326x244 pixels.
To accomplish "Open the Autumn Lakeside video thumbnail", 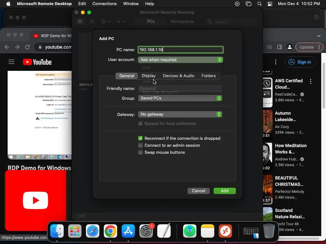I will tap(267, 124).
